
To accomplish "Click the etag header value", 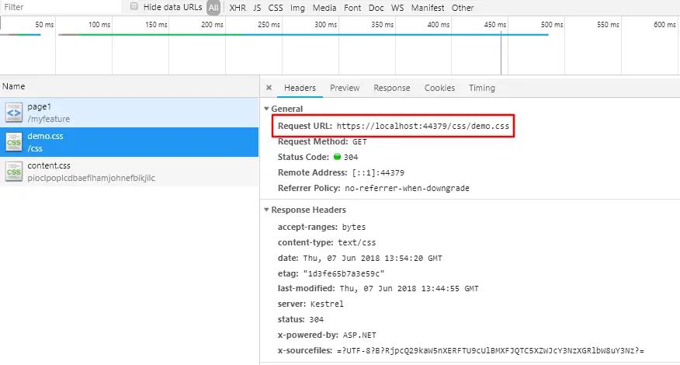I will pyautogui.click(x=343, y=274).
